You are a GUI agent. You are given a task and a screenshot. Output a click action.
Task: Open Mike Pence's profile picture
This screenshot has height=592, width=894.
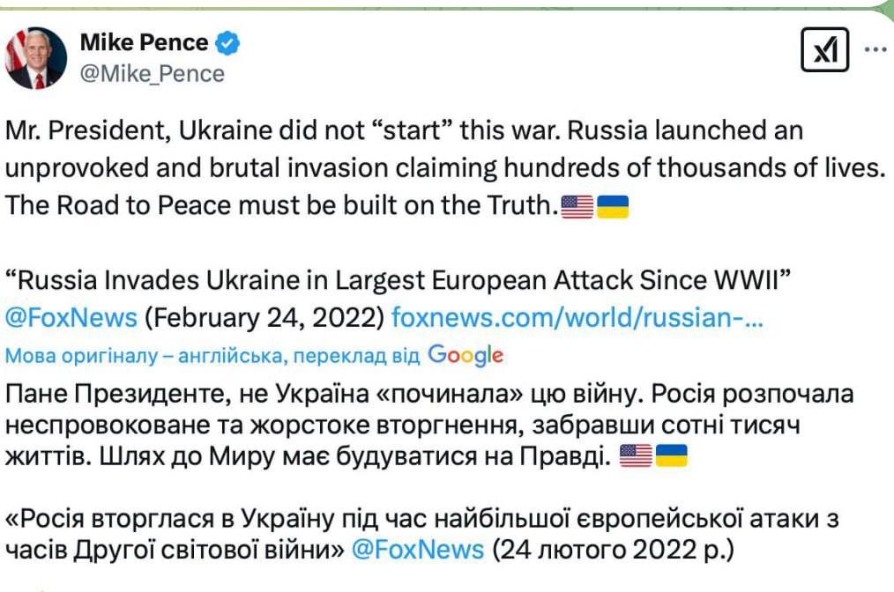[36, 57]
